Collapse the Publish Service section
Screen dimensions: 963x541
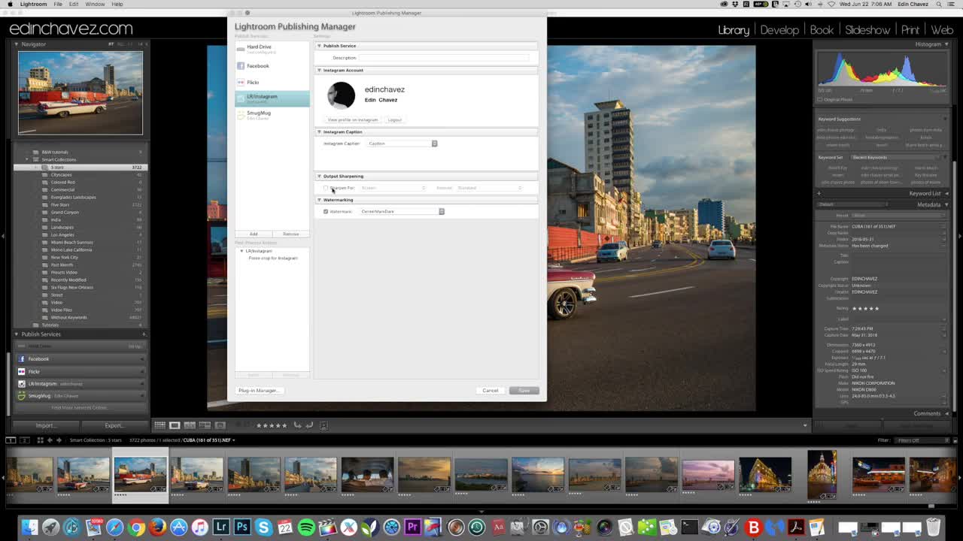pos(319,46)
